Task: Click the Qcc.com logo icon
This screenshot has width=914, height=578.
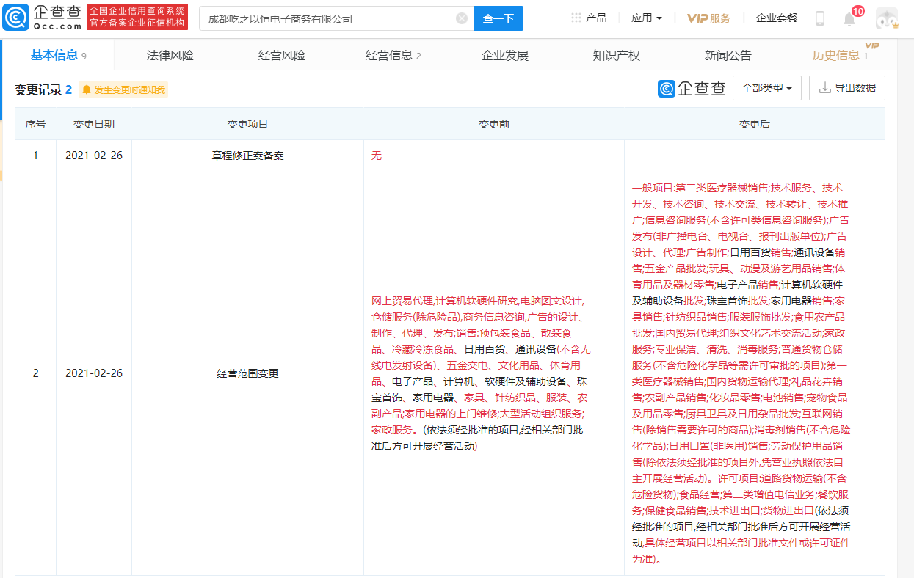Action: point(15,17)
